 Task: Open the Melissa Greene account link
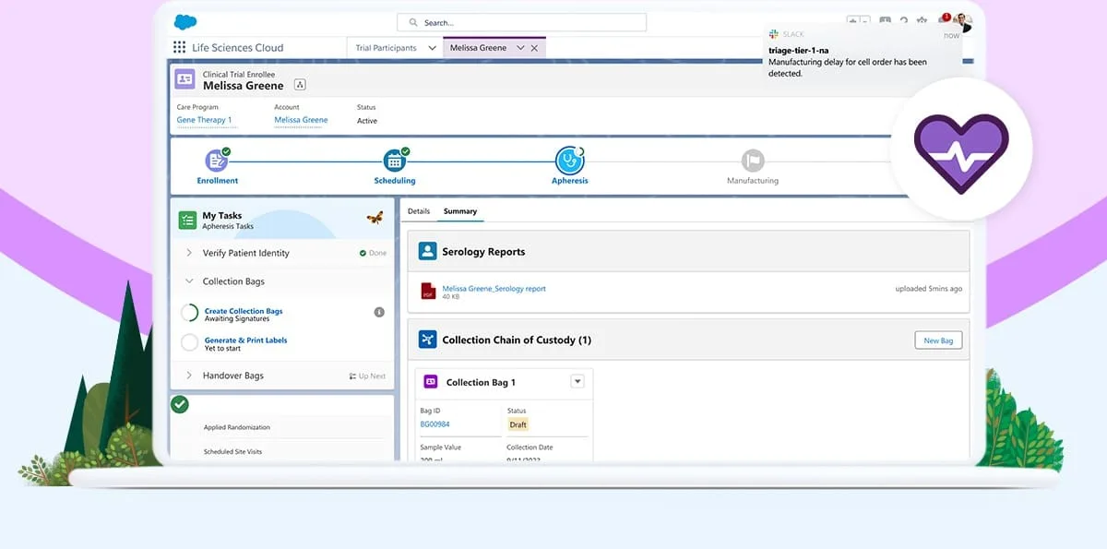tap(301, 120)
